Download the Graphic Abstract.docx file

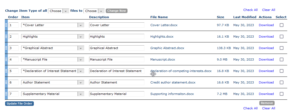tap(266, 48)
